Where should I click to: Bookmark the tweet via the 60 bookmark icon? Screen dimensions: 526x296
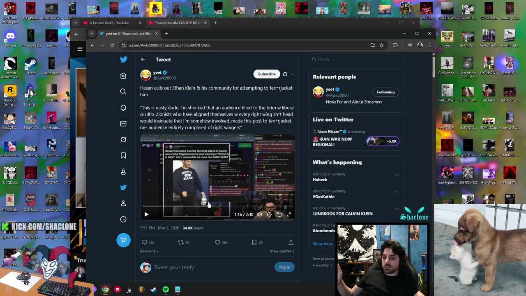tap(254, 243)
